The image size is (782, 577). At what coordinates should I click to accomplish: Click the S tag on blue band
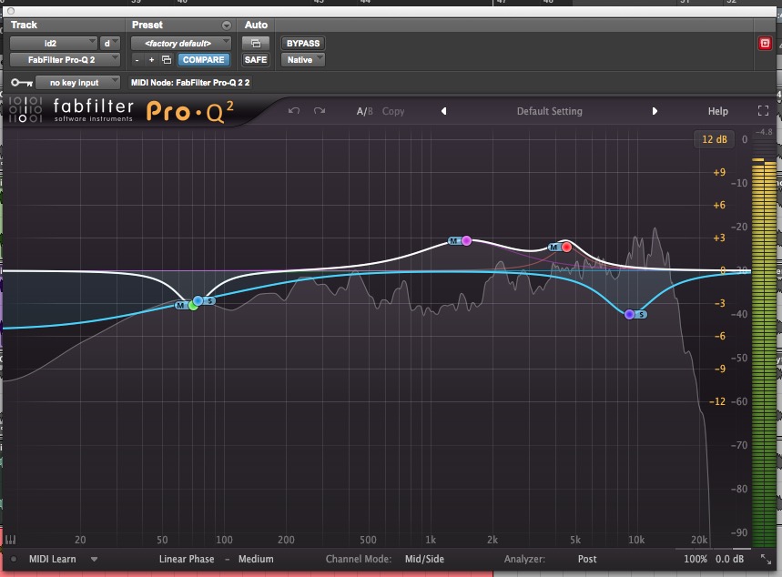point(210,300)
